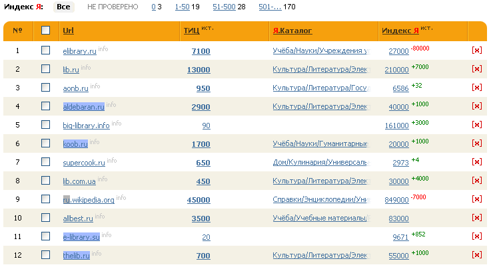Screen dimensions: 501x267
Task: Open info next to supercook.ru
Action: pyautogui.click(x=111, y=160)
